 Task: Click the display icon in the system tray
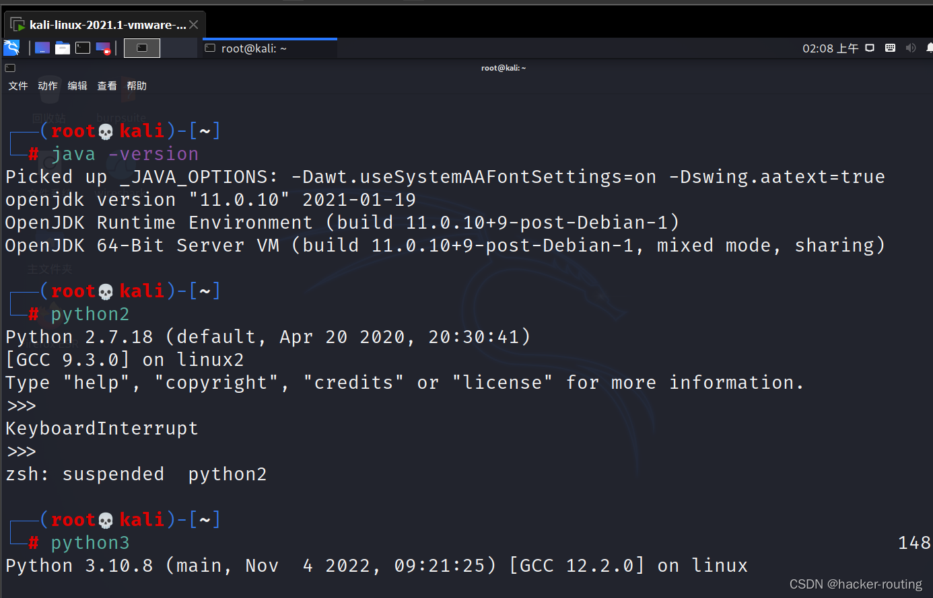[x=870, y=47]
